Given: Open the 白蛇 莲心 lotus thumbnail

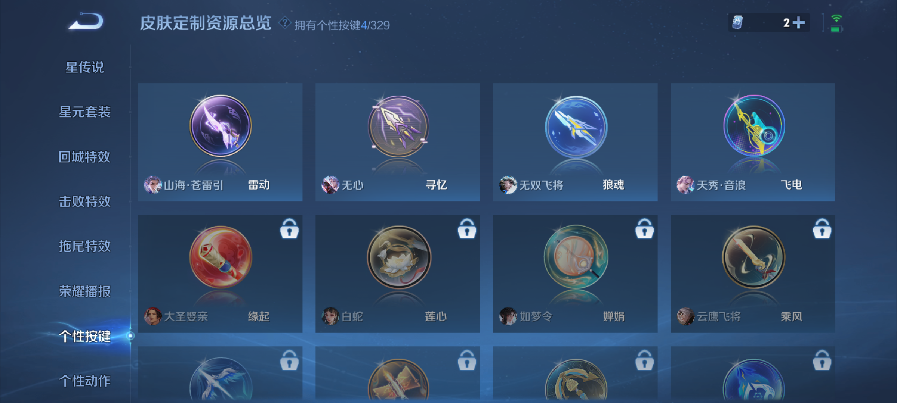Looking at the screenshot, I should [398, 257].
